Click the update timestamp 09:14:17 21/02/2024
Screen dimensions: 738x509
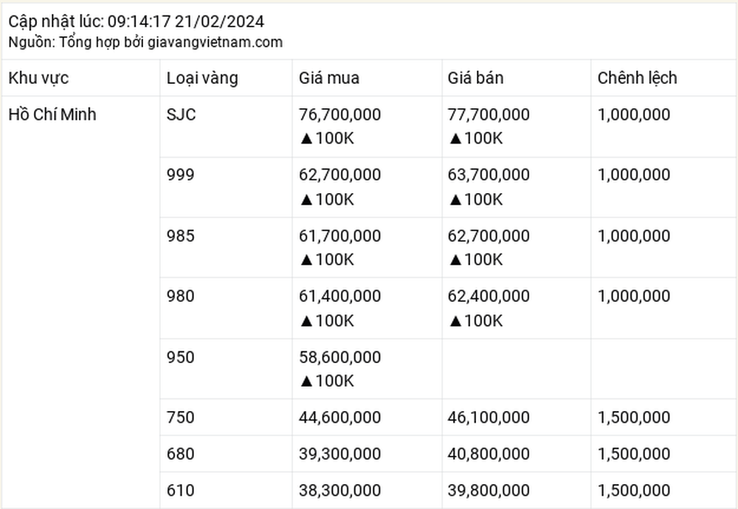186,21
